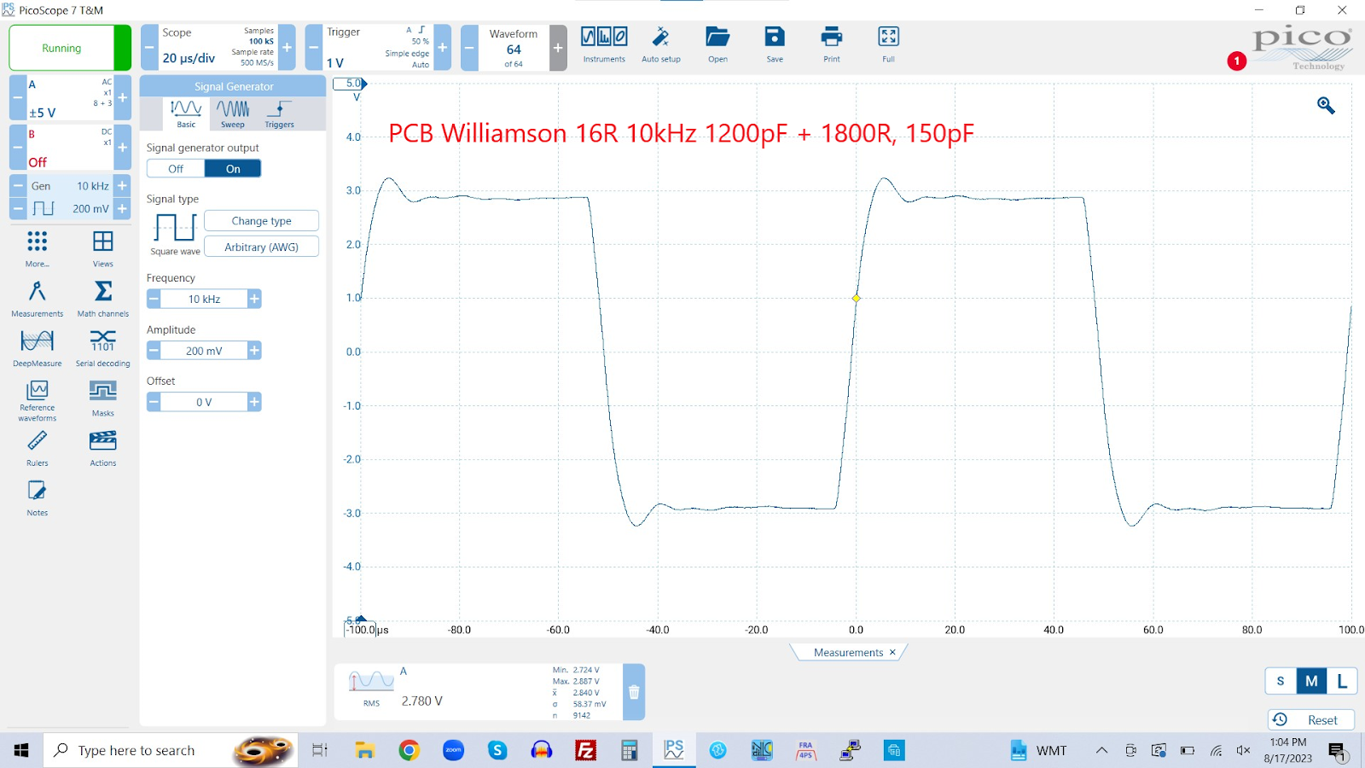The height and width of the screenshot is (768, 1365).
Task: Open DeepMeasure tool
Action: (x=37, y=347)
